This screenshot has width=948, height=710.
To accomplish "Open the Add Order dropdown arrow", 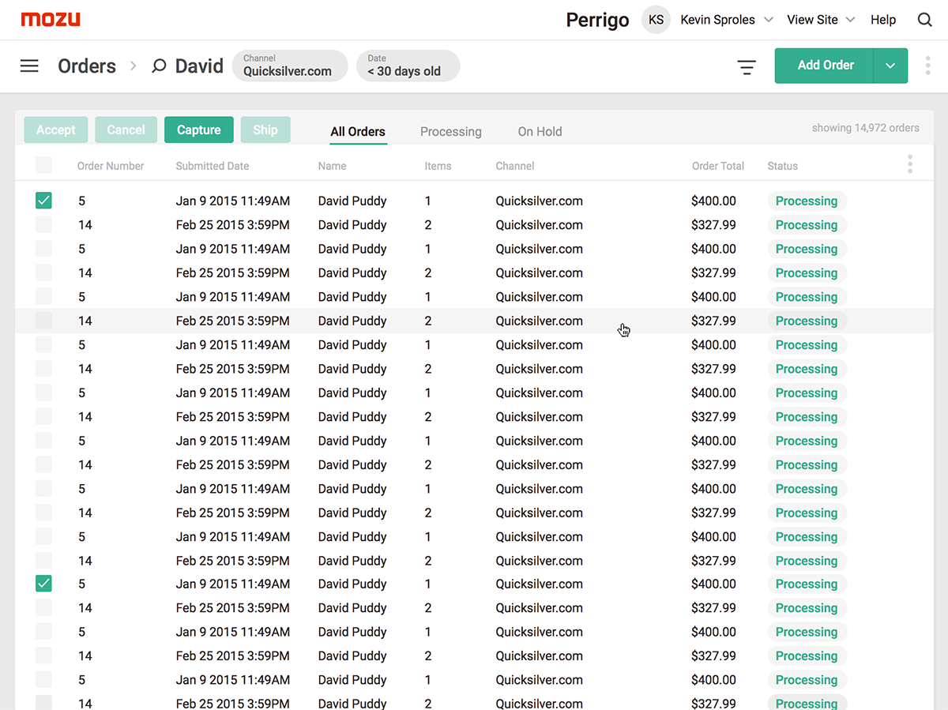I will (x=890, y=66).
